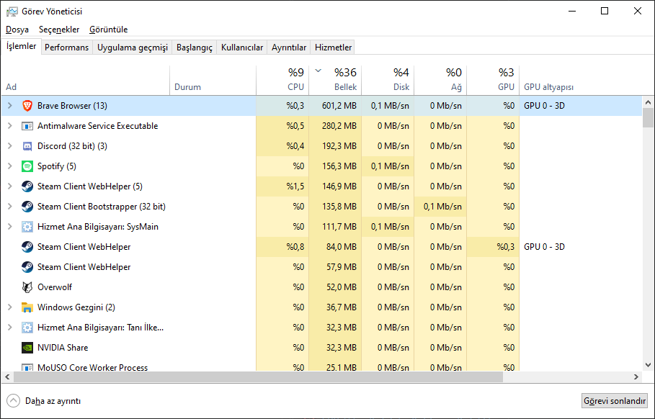Image resolution: width=655 pixels, height=419 pixels.
Task: Click the Steam Client Bootstrapper icon
Action: pyautogui.click(x=27, y=206)
